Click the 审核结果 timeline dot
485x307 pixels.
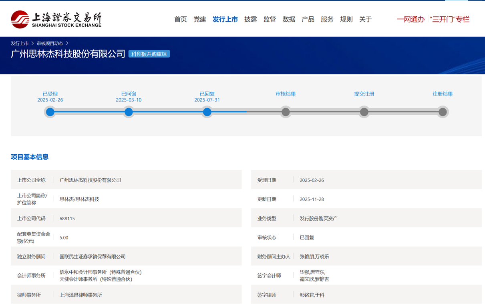point(286,112)
